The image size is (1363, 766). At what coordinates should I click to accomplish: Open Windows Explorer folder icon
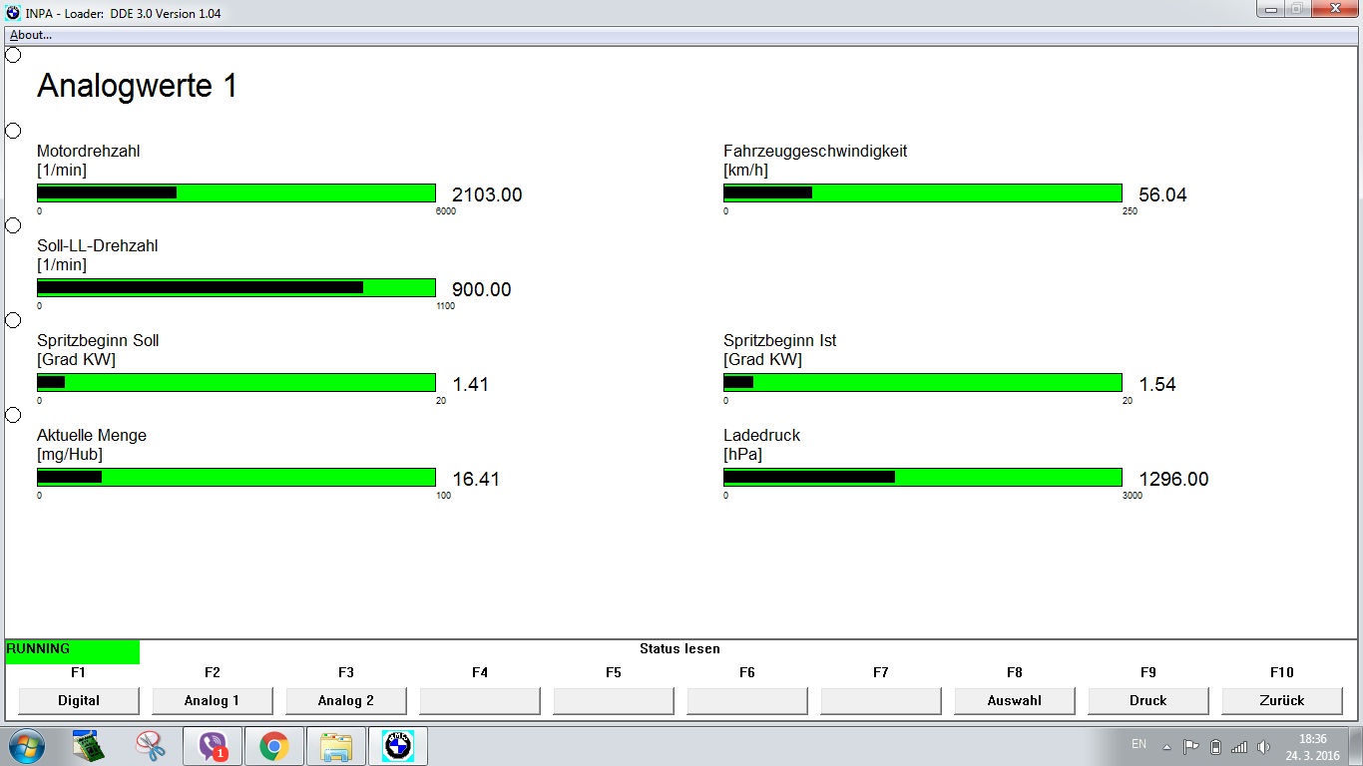(x=336, y=746)
